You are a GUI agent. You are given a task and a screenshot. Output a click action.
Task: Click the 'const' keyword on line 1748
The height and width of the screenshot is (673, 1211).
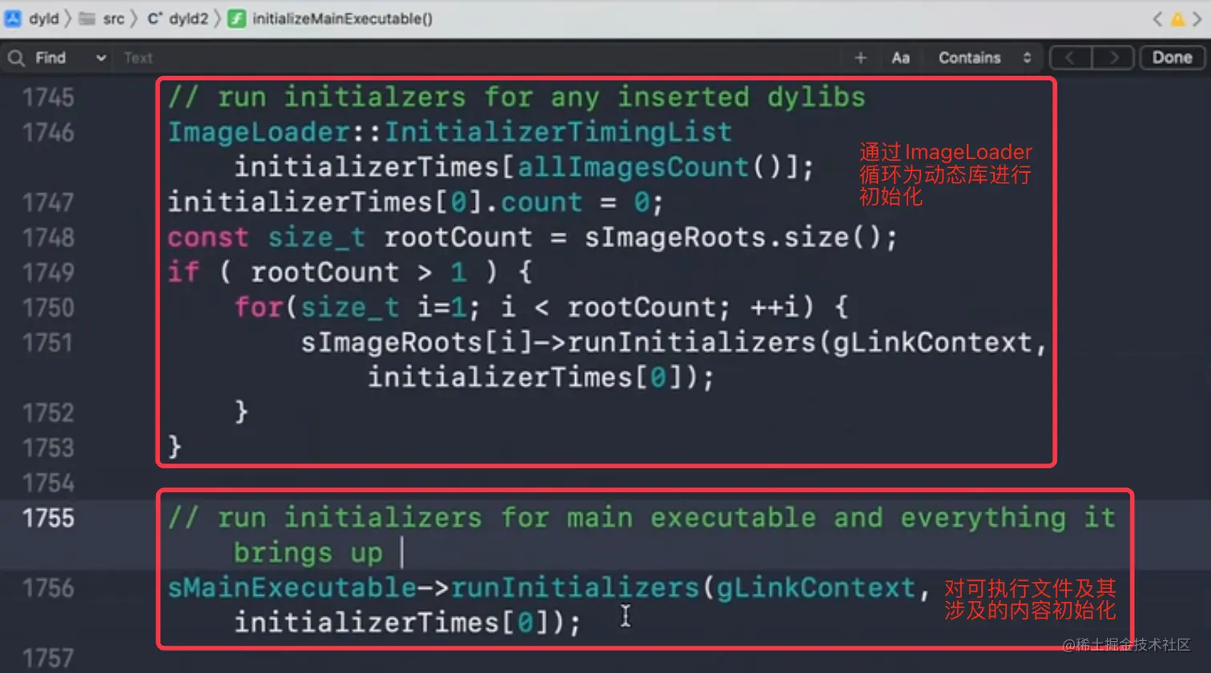[208, 238]
